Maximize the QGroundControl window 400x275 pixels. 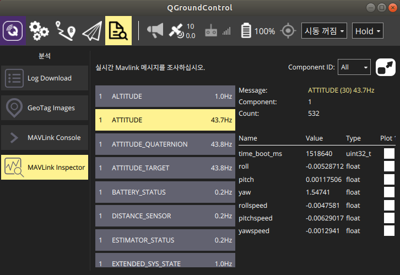tap(382, 8)
